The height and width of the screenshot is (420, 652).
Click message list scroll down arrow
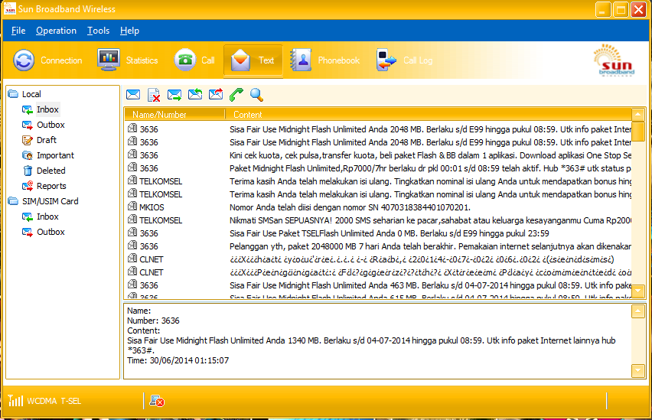638,291
